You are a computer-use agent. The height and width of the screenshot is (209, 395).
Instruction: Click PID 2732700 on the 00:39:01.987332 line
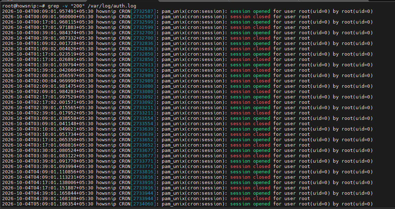pyautogui.click(x=143, y=38)
